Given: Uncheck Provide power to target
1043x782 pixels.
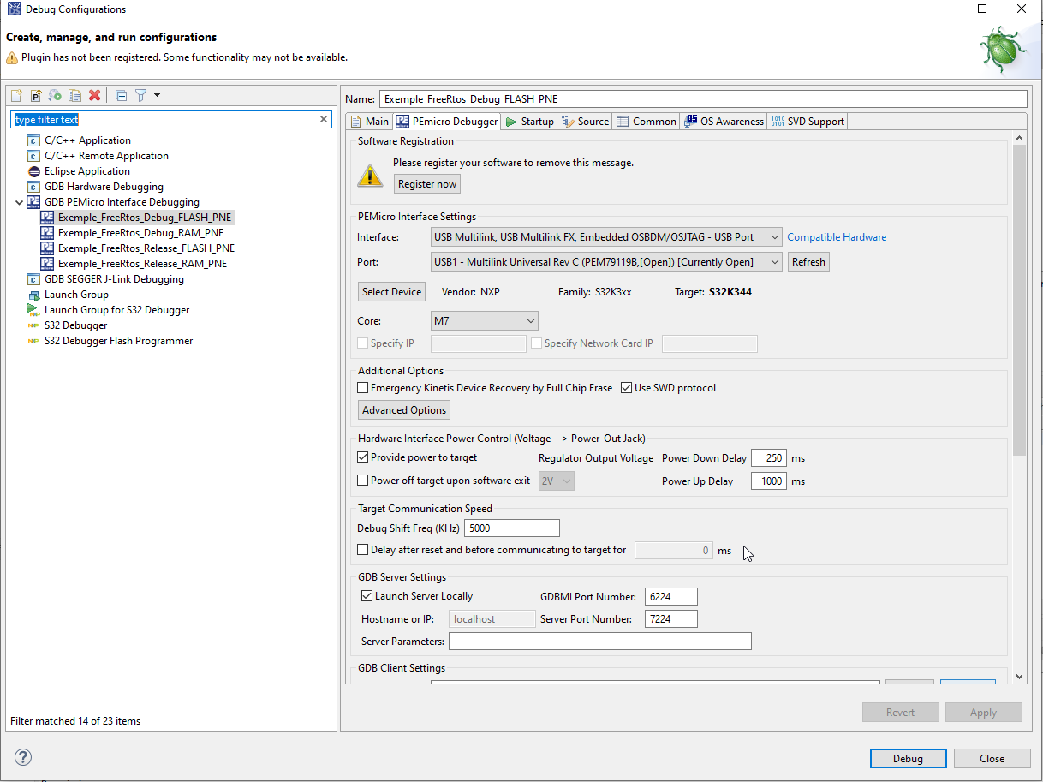Looking at the screenshot, I should [362, 457].
